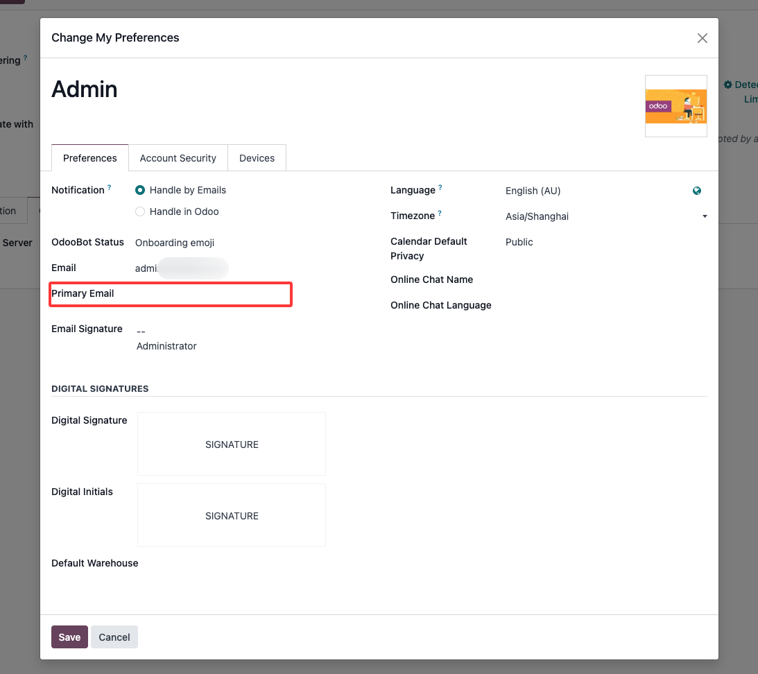Viewport: 758px width, 674px height.
Task: Click the Save button
Action: [x=69, y=637]
